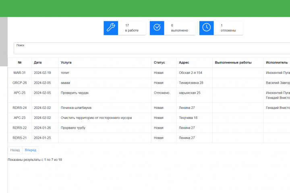
Task: Sort table by the № column header
Action: point(20,63)
